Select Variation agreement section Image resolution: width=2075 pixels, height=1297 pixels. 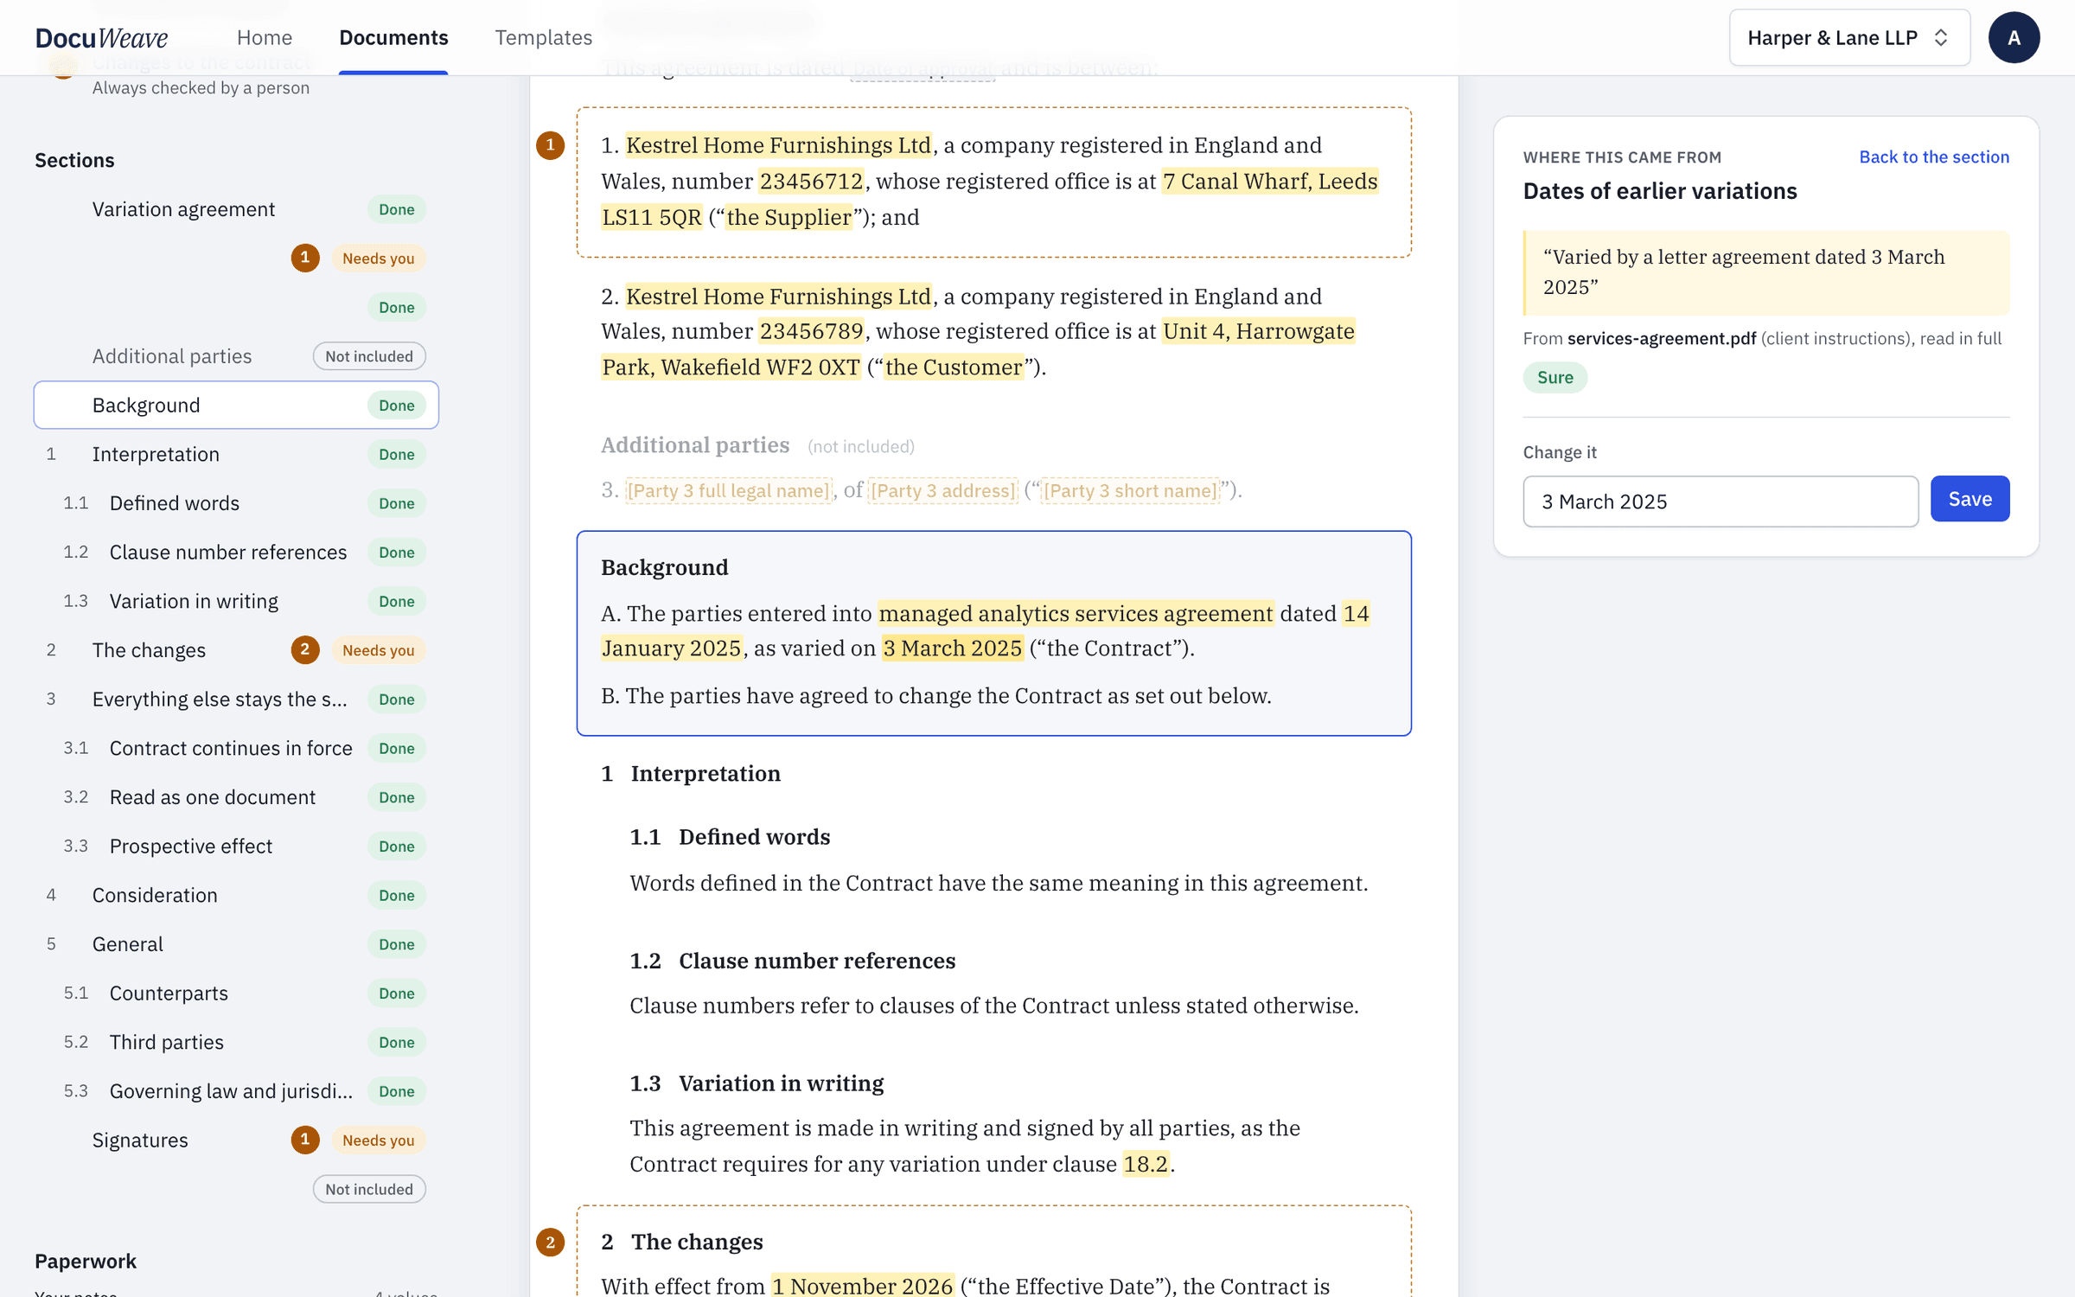(x=236, y=209)
